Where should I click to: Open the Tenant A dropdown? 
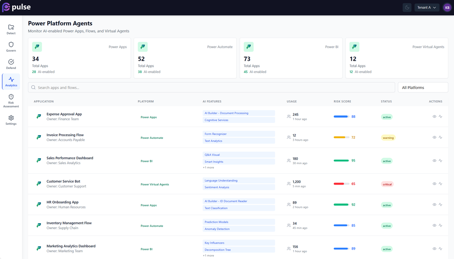coord(427,8)
